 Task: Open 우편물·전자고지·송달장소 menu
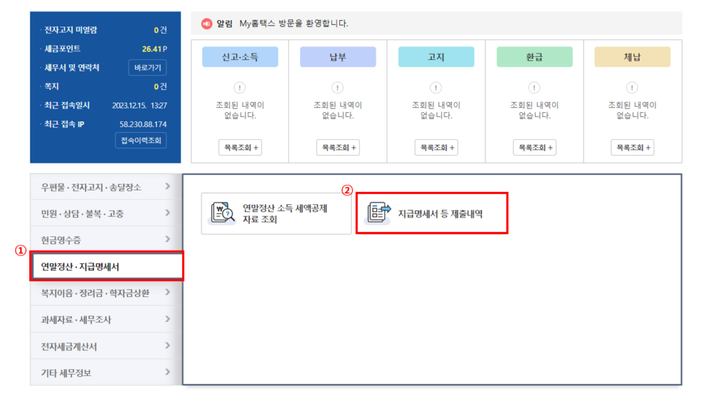106,187
